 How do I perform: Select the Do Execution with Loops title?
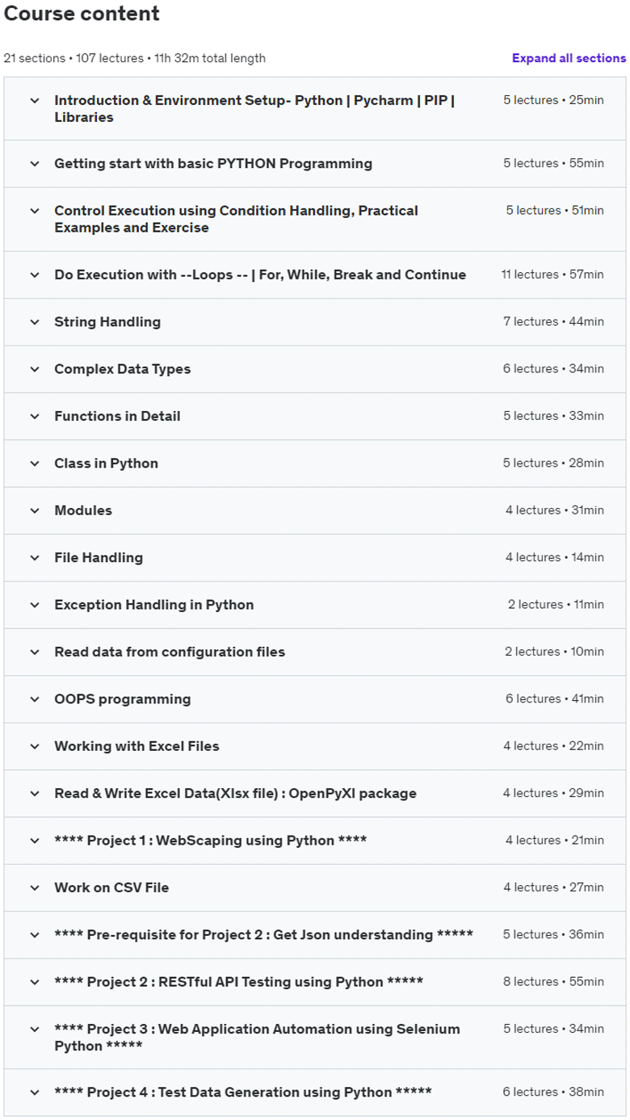coord(260,275)
